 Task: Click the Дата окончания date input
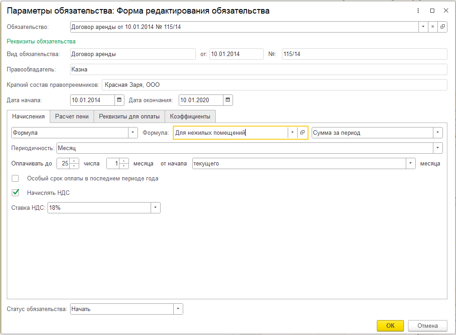pyautogui.click(x=201, y=100)
